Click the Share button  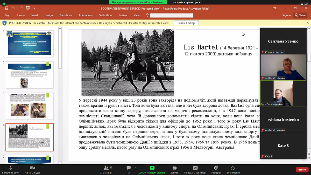300,15
